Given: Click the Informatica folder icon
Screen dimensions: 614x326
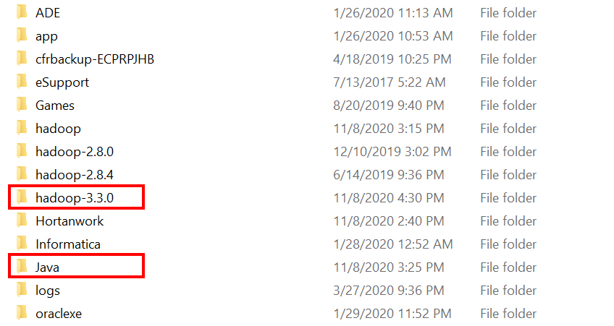Looking at the screenshot, I should 22,244.
